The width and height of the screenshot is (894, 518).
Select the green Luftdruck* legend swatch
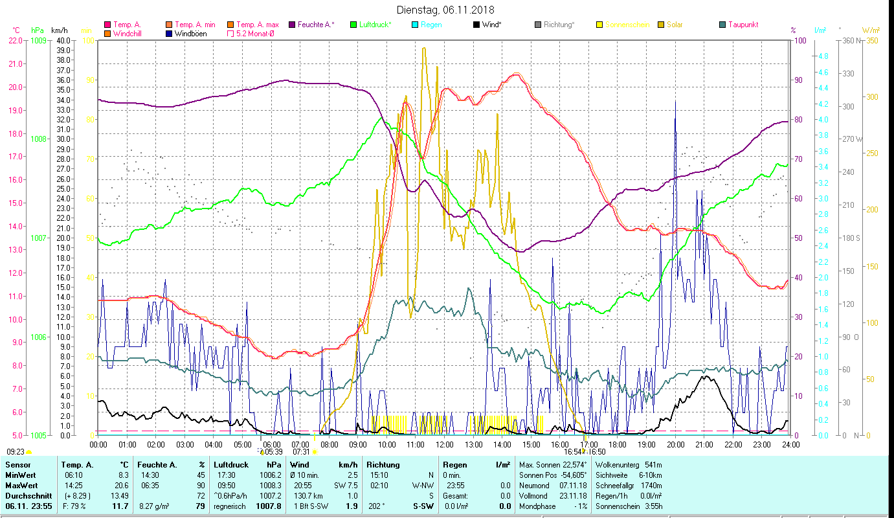click(353, 25)
